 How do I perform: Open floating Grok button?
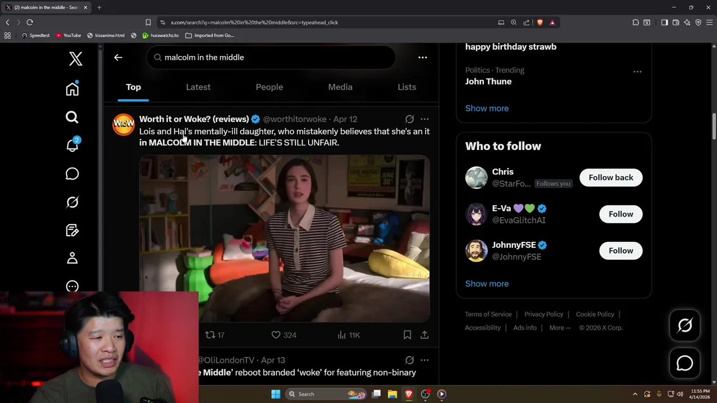(x=685, y=325)
